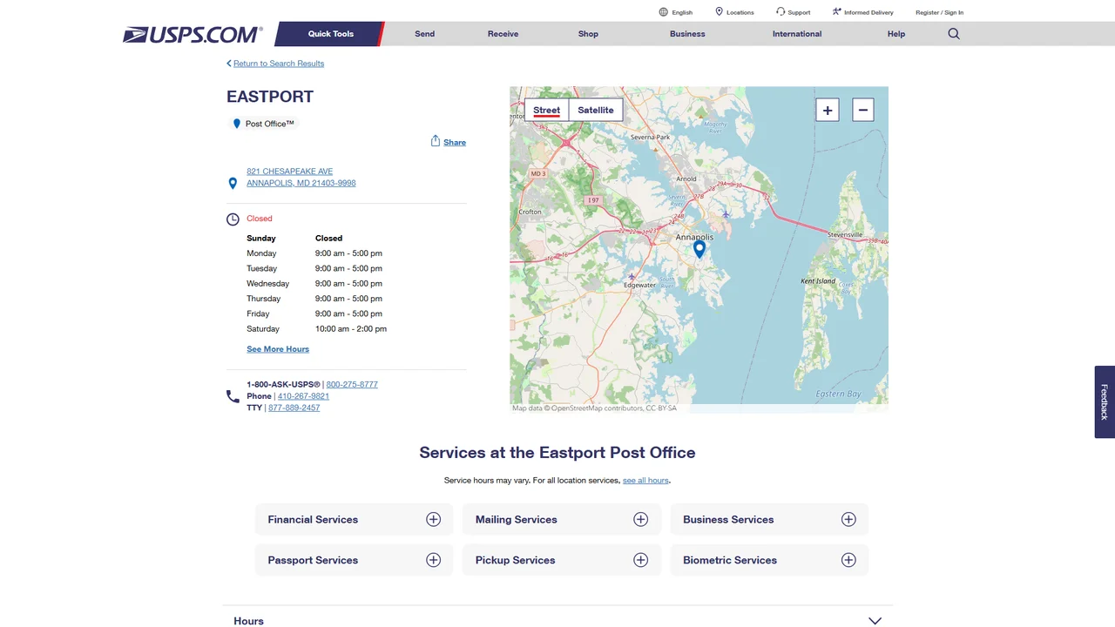Expand Financial Services section

pyautogui.click(x=354, y=519)
